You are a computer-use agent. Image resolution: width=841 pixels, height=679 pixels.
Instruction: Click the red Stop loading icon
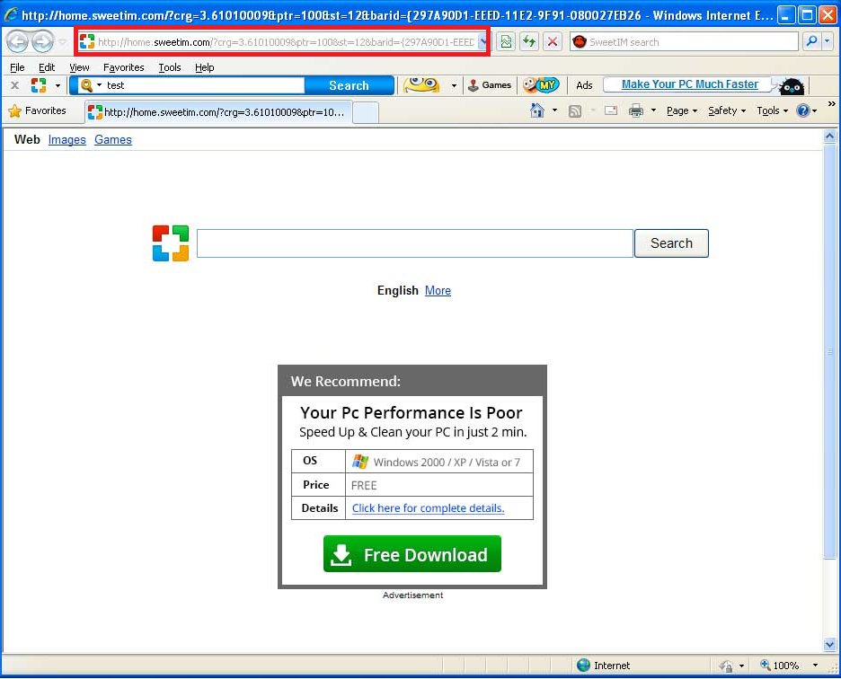(553, 41)
